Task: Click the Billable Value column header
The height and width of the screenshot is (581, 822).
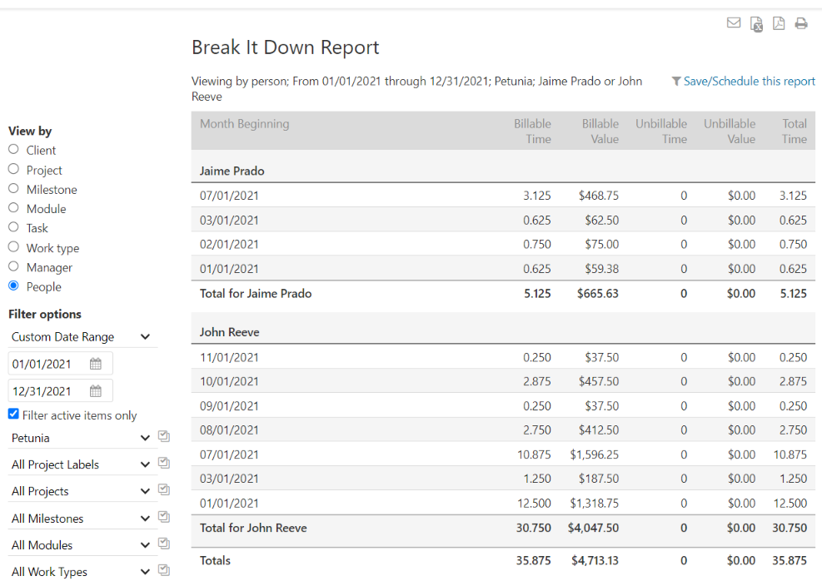Action: coord(600,132)
